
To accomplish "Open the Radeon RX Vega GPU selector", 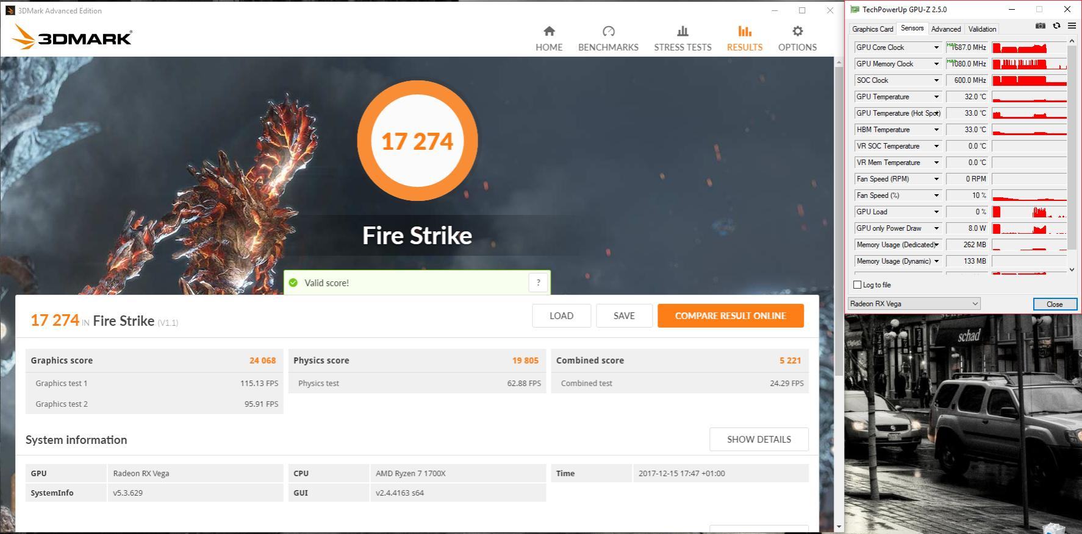I will point(914,303).
